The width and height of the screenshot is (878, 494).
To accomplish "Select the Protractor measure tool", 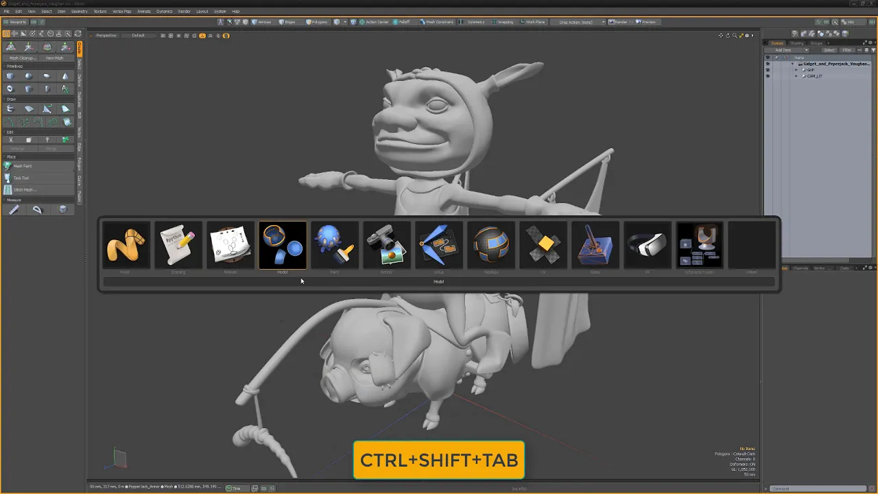I will (x=38, y=210).
